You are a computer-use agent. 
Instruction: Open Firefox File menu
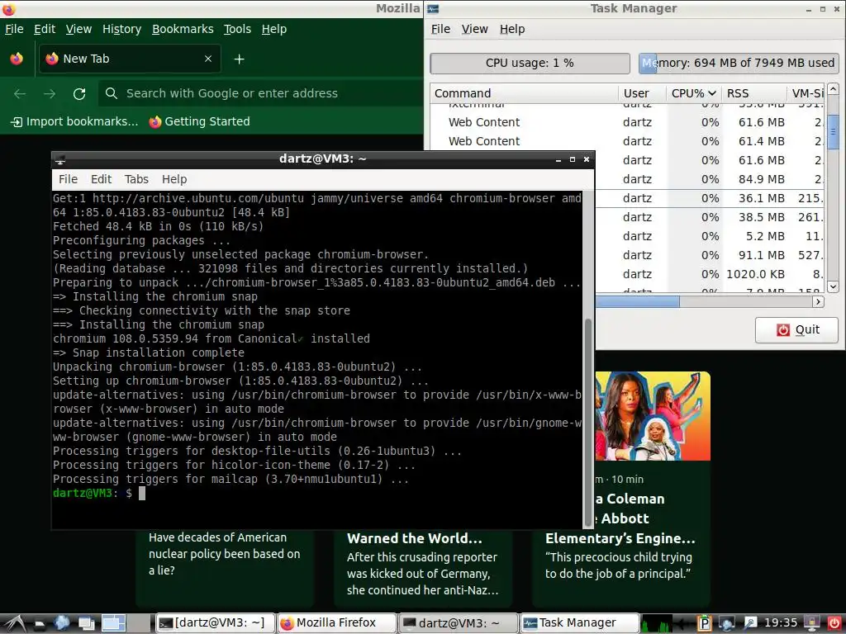(x=14, y=29)
